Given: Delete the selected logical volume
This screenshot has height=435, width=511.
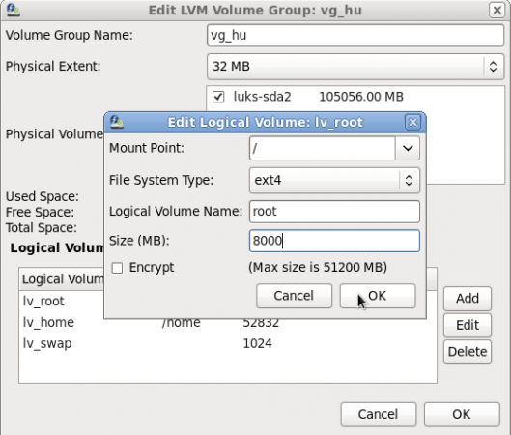Looking at the screenshot, I should tap(467, 352).
